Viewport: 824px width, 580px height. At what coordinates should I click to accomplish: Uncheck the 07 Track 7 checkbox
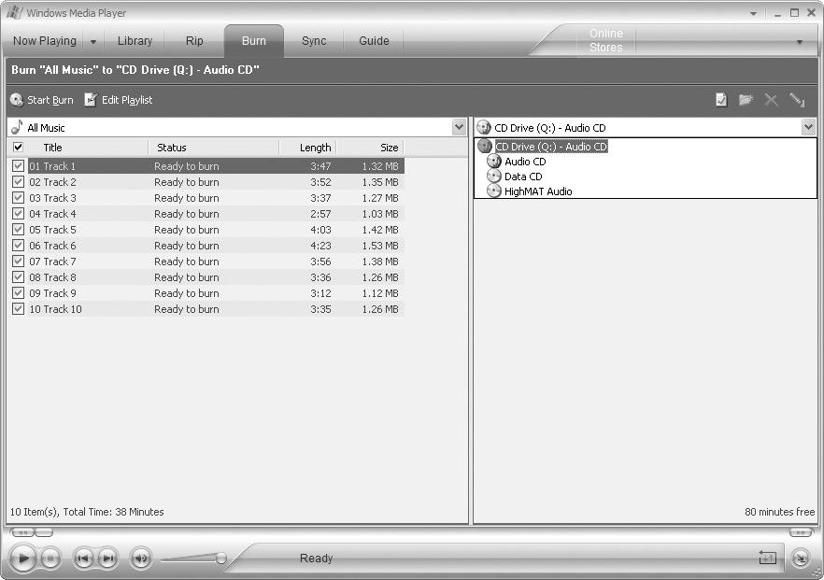click(18, 262)
